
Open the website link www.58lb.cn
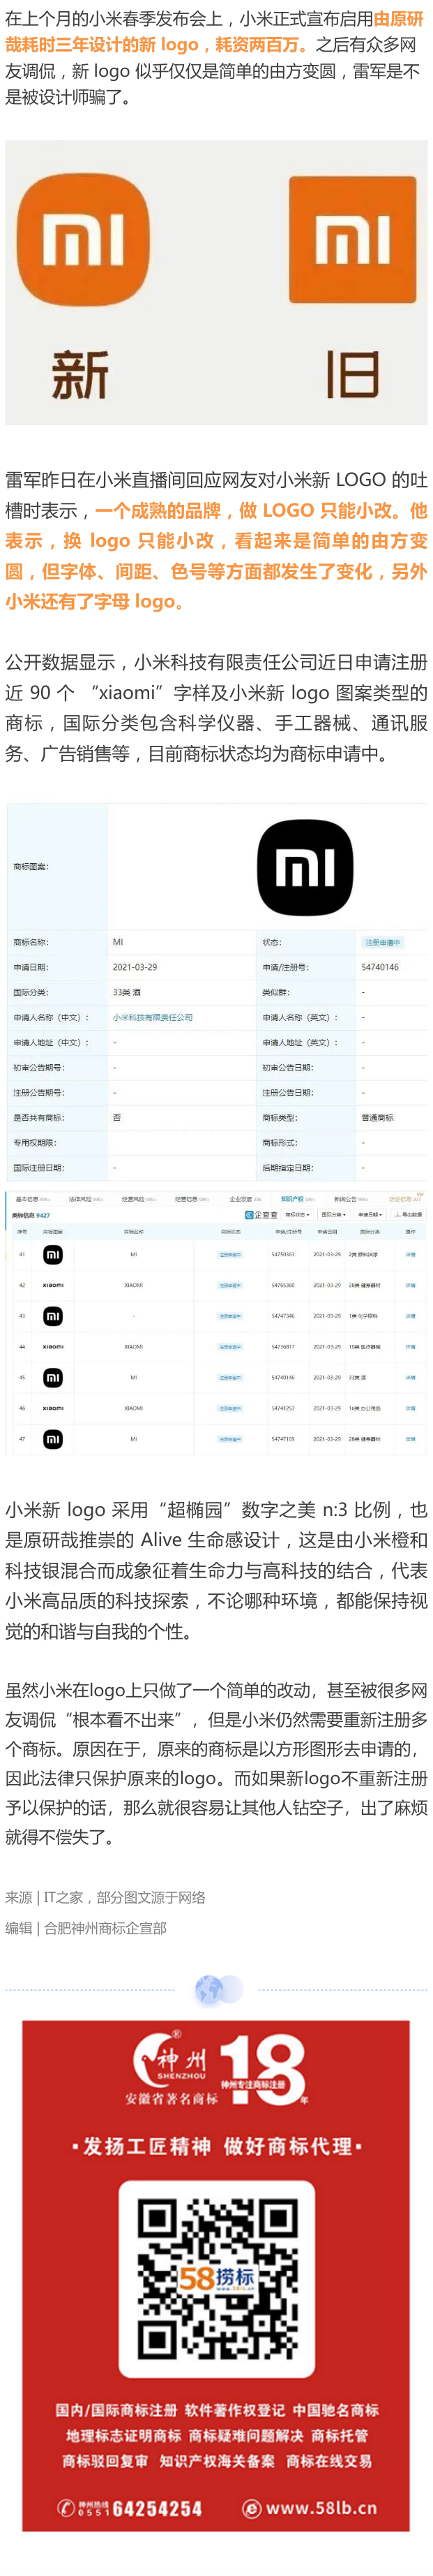321,2507
